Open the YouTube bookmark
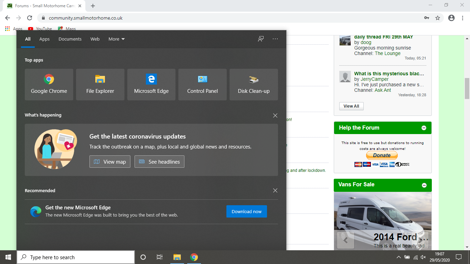Image resolution: width=470 pixels, height=264 pixels. pos(40,29)
